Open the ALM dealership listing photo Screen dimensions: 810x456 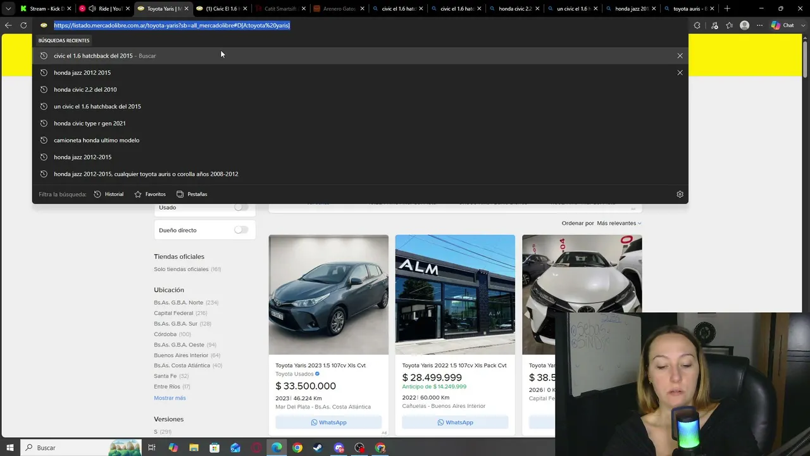click(x=455, y=294)
